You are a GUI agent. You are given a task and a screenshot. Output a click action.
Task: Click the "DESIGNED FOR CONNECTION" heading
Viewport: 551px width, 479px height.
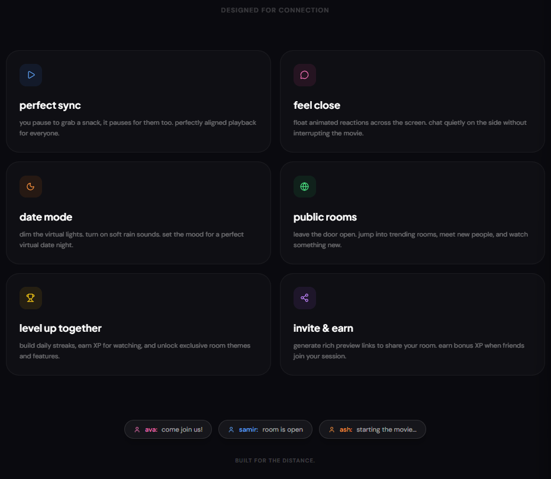pyautogui.click(x=275, y=10)
